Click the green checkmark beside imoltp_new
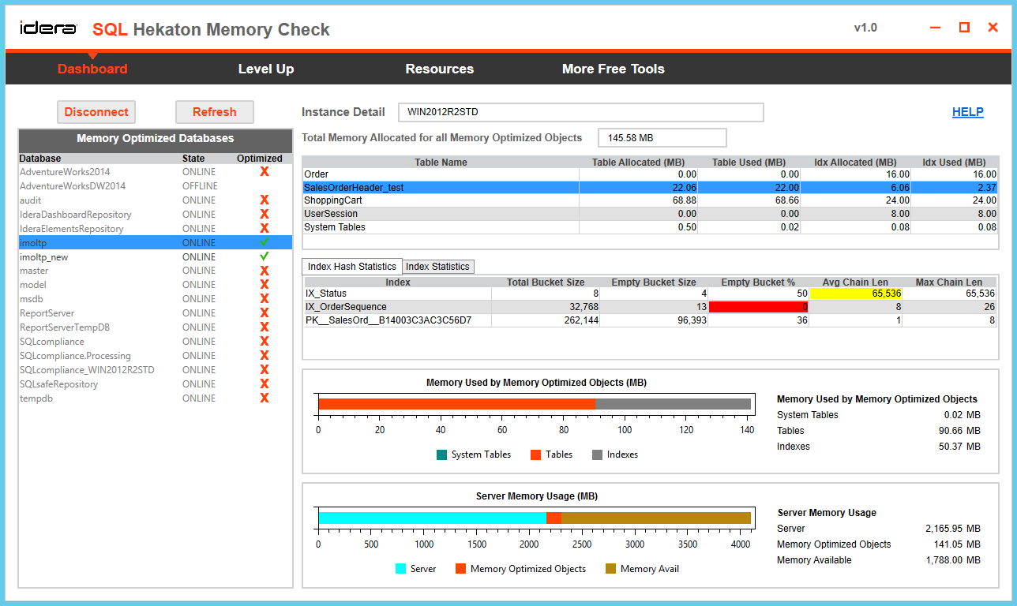Image resolution: width=1017 pixels, height=606 pixels. pos(264,256)
